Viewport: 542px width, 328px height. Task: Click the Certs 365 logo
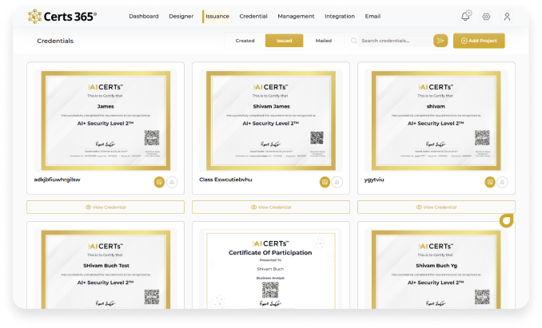(62, 16)
